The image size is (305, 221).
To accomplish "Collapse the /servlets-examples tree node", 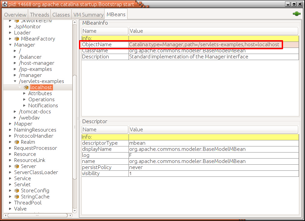I will (15, 81).
